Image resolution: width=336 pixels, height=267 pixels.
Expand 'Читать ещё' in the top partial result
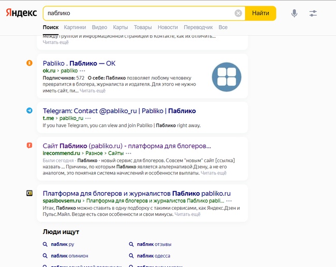56,42
